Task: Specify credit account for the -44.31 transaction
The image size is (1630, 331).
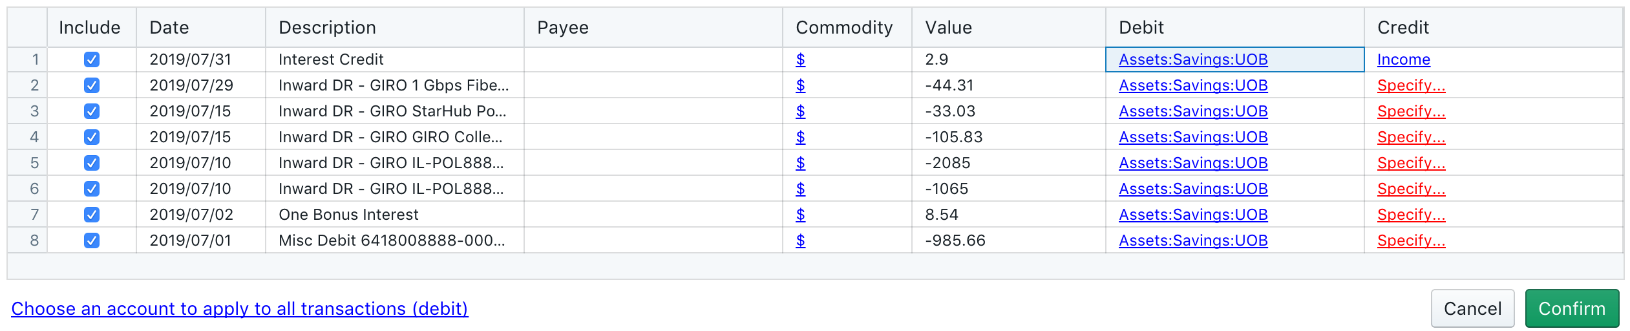Action: click(x=1411, y=85)
